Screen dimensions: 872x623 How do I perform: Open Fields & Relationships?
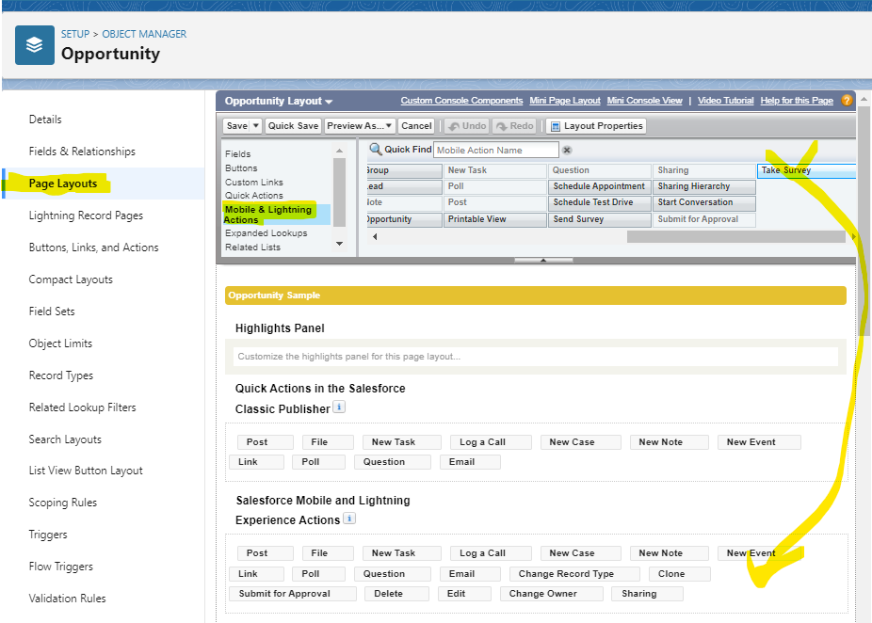point(82,152)
